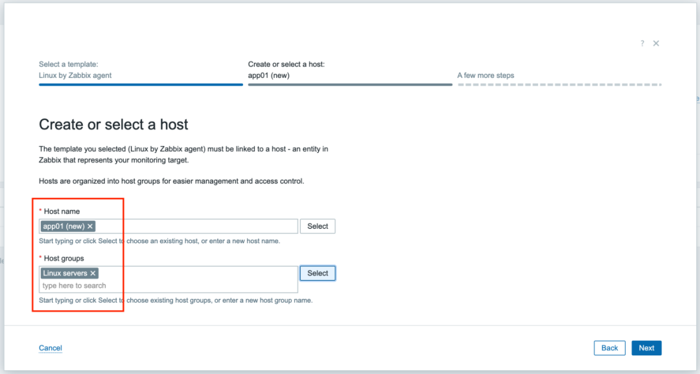700x374 pixels.
Task: Proceed with the Next button
Action: [646, 348]
